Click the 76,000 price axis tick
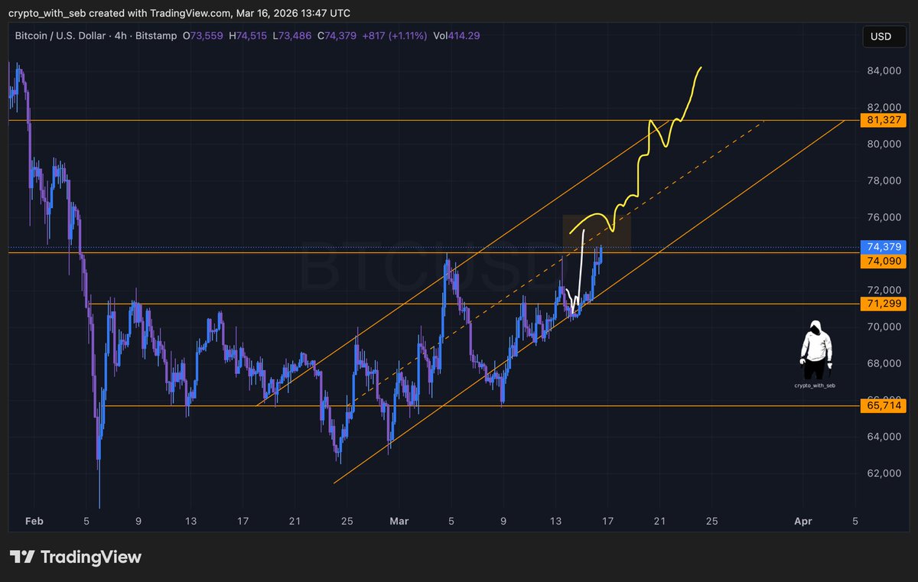 click(884, 217)
